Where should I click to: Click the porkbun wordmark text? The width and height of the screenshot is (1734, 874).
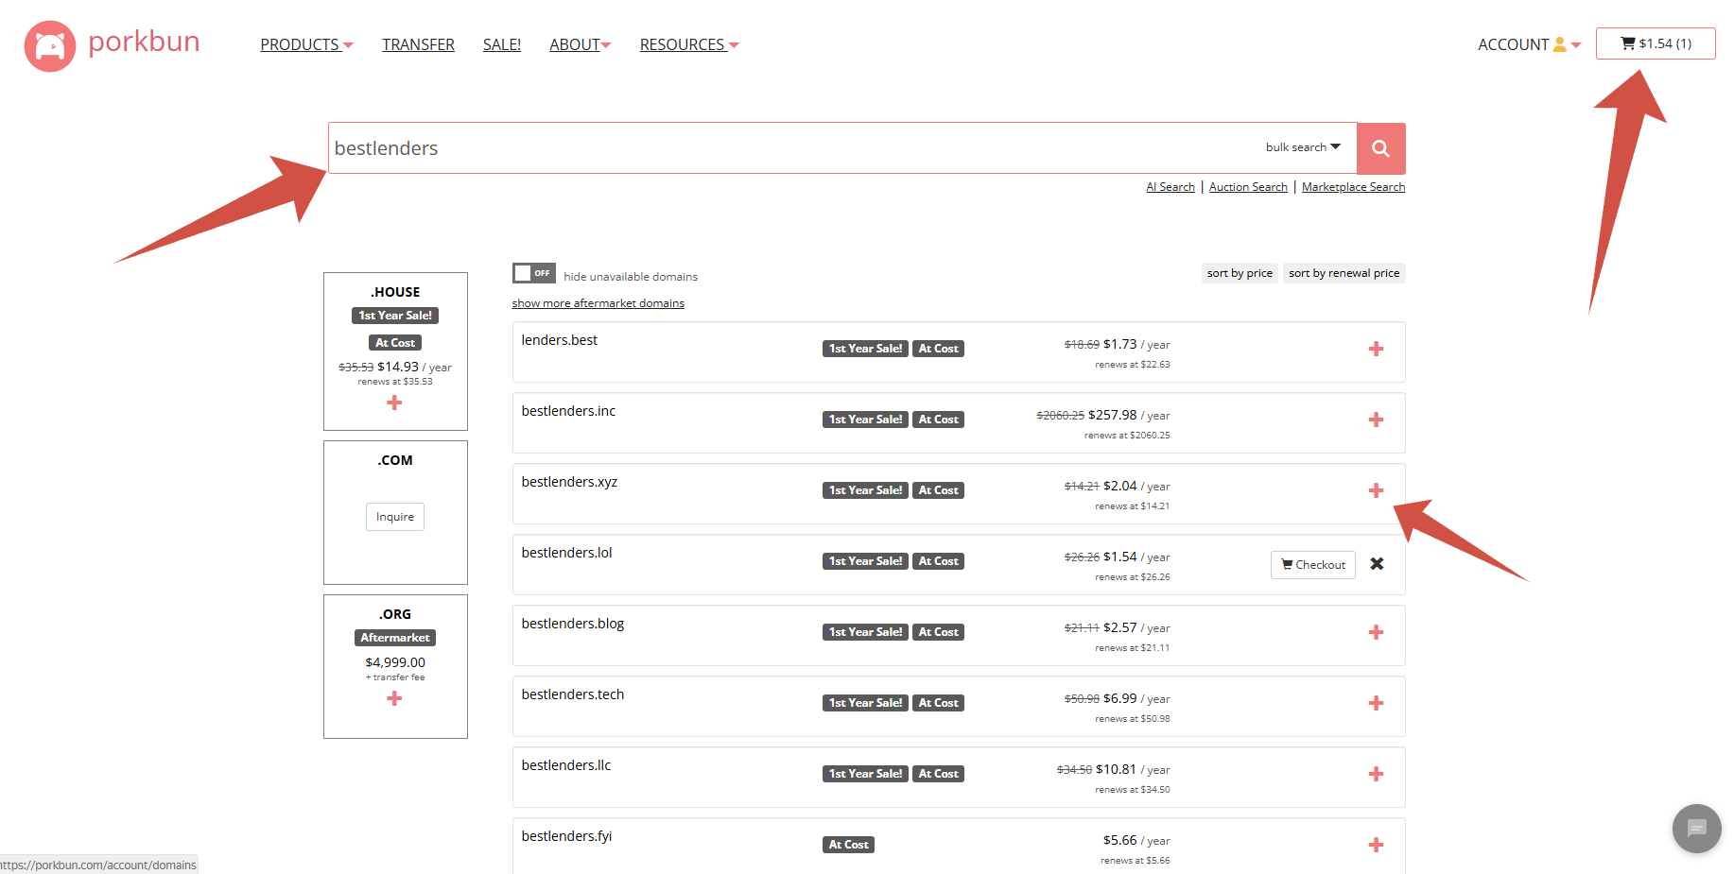click(x=144, y=42)
